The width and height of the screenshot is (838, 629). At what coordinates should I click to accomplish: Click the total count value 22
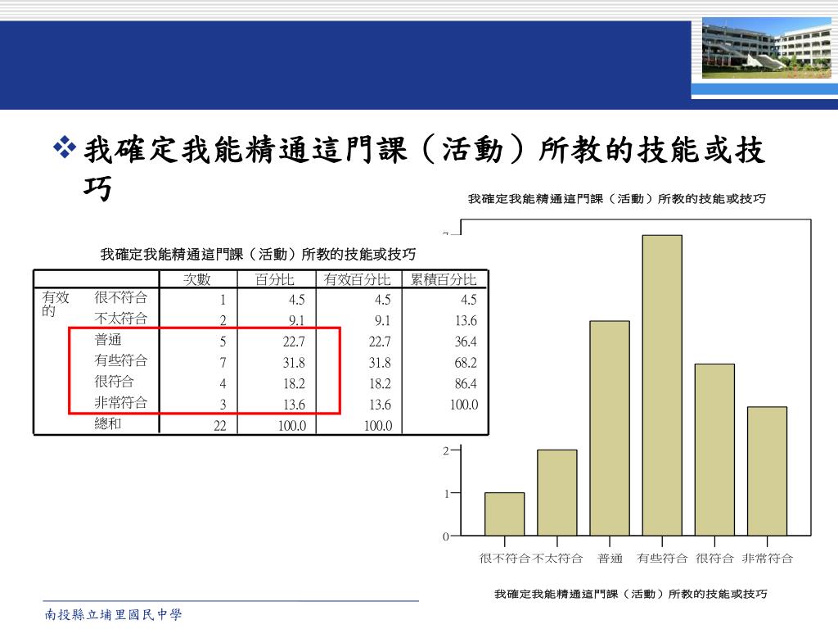pyautogui.click(x=219, y=426)
